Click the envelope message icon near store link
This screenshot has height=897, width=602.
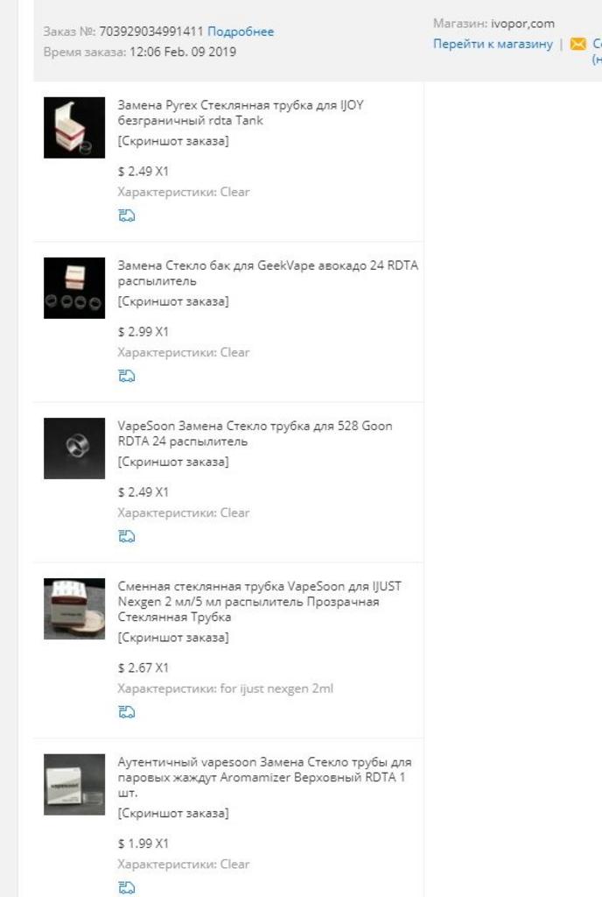click(578, 44)
